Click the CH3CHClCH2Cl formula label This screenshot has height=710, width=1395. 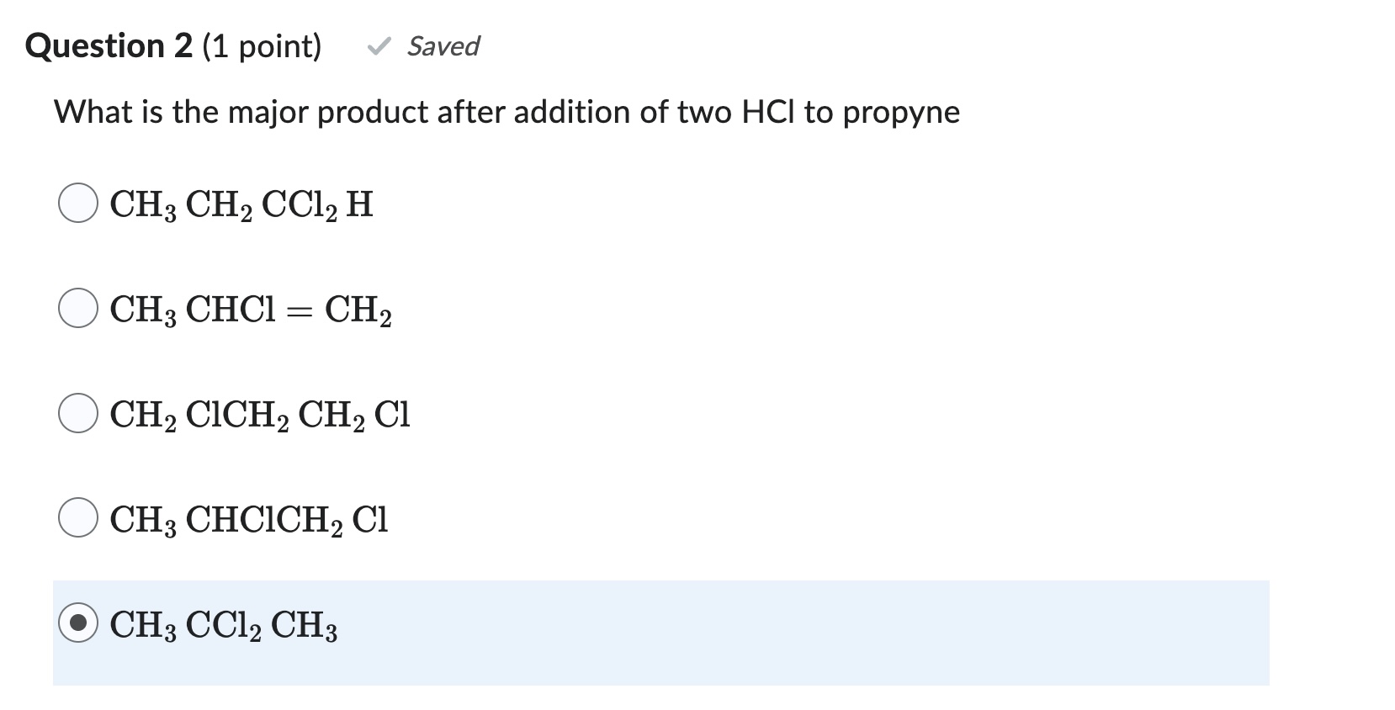[x=247, y=520]
